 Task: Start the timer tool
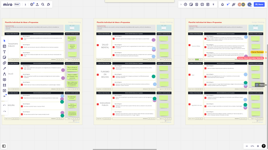[186, 5]
